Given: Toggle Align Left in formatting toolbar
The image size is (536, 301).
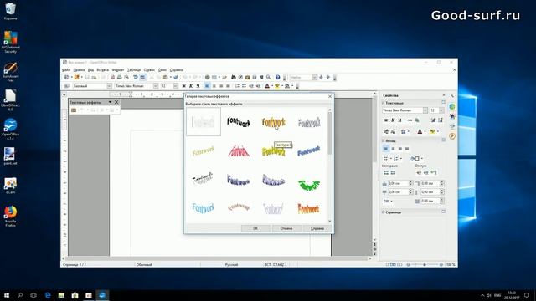Looking at the screenshot, I should [207, 86].
